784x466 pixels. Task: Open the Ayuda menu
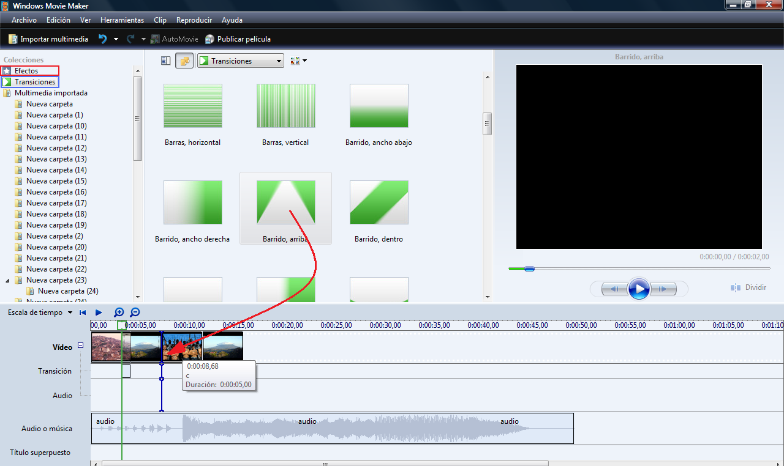[x=232, y=20]
